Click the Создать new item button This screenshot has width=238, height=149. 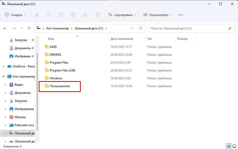15,15
